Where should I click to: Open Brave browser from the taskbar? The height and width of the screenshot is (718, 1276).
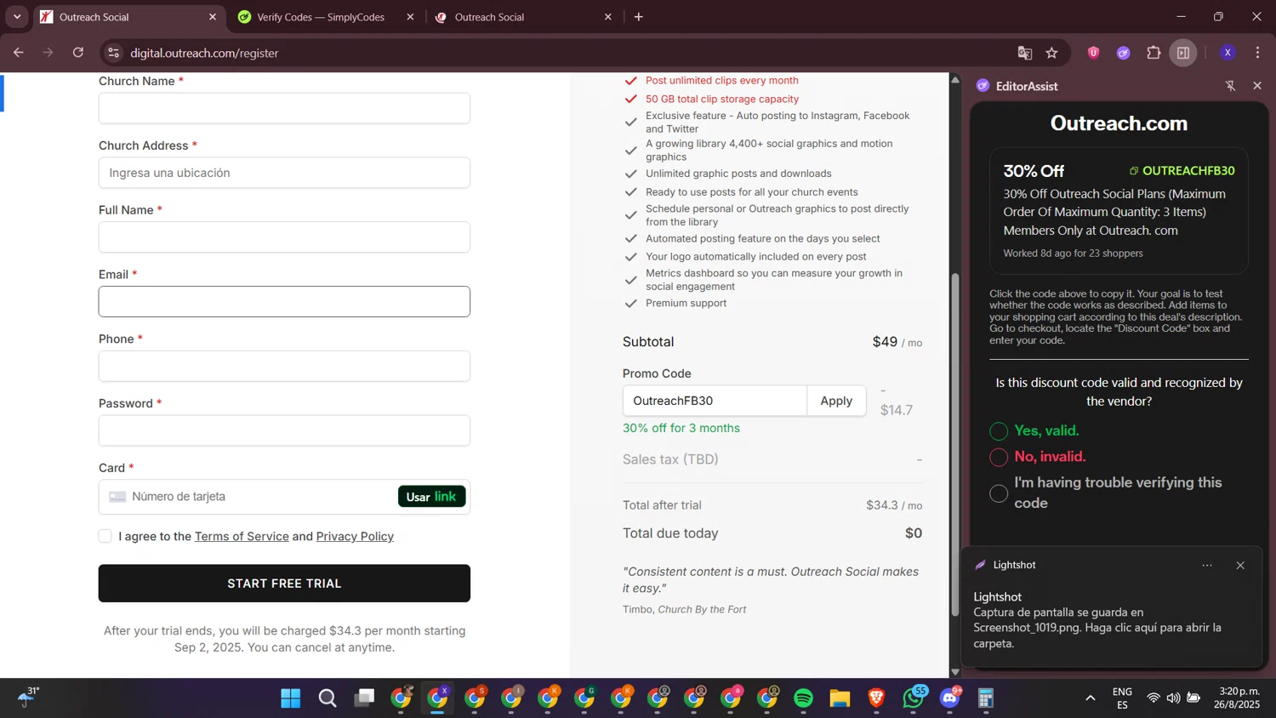877,698
